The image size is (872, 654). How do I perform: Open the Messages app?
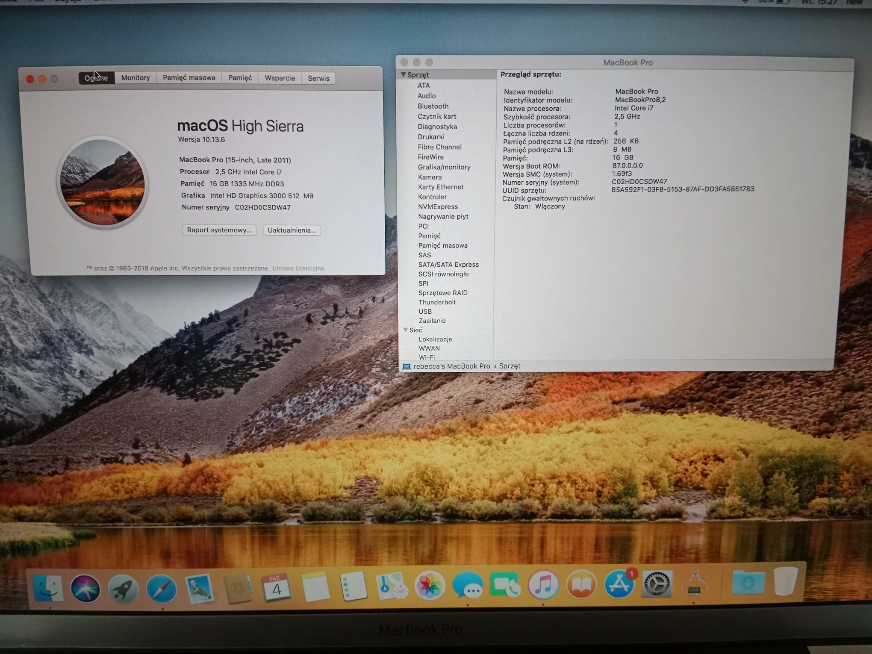[468, 587]
